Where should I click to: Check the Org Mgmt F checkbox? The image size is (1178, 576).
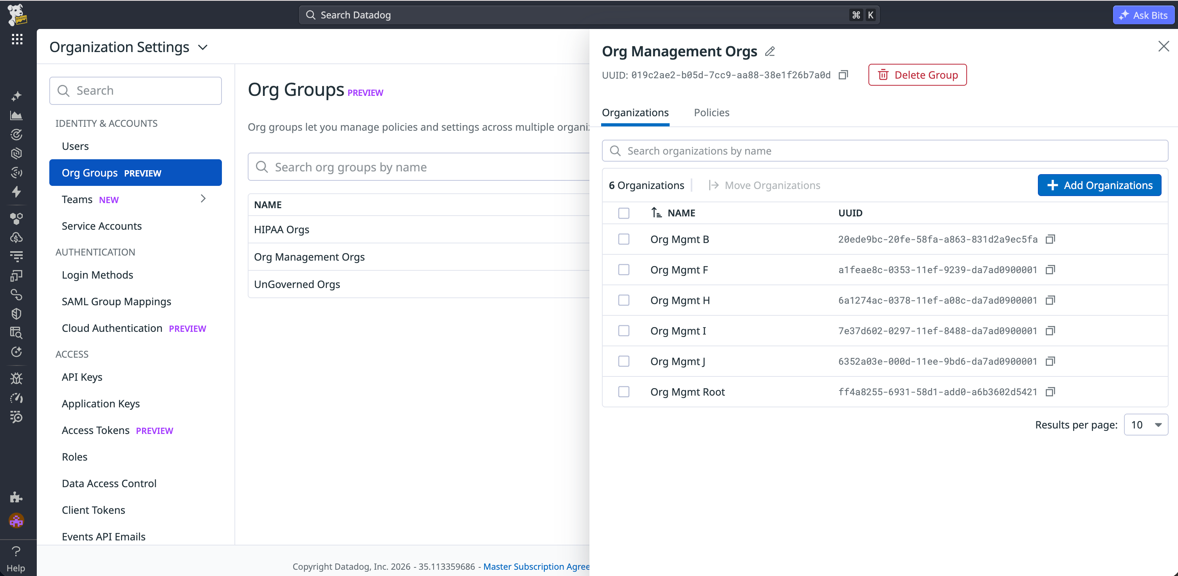click(x=624, y=270)
